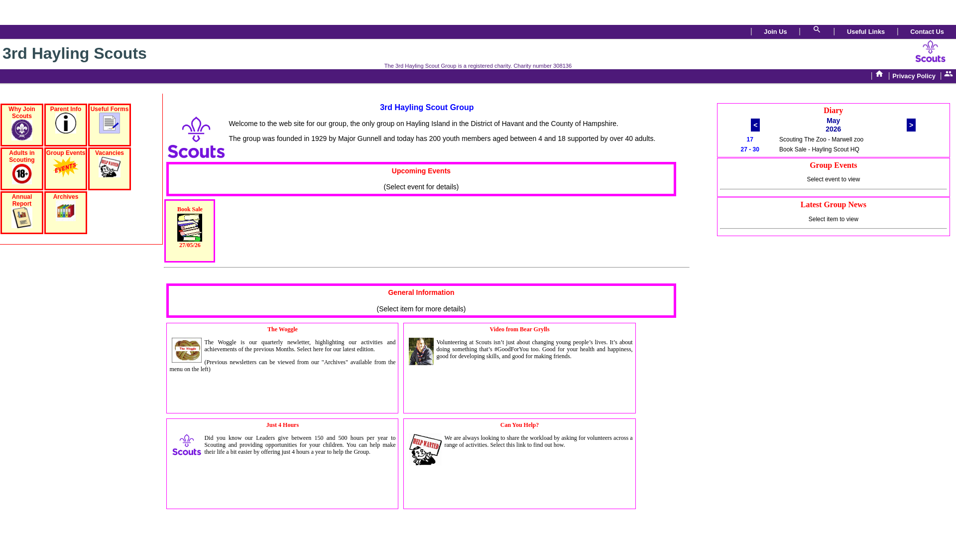Viewport: 956px width, 538px height.
Task: Click the Book Sale books image
Action: click(x=190, y=228)
